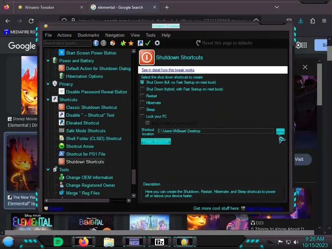Check the Lock your PC checkbox
This screenshot has width=332, height=249.
[142, 116]
